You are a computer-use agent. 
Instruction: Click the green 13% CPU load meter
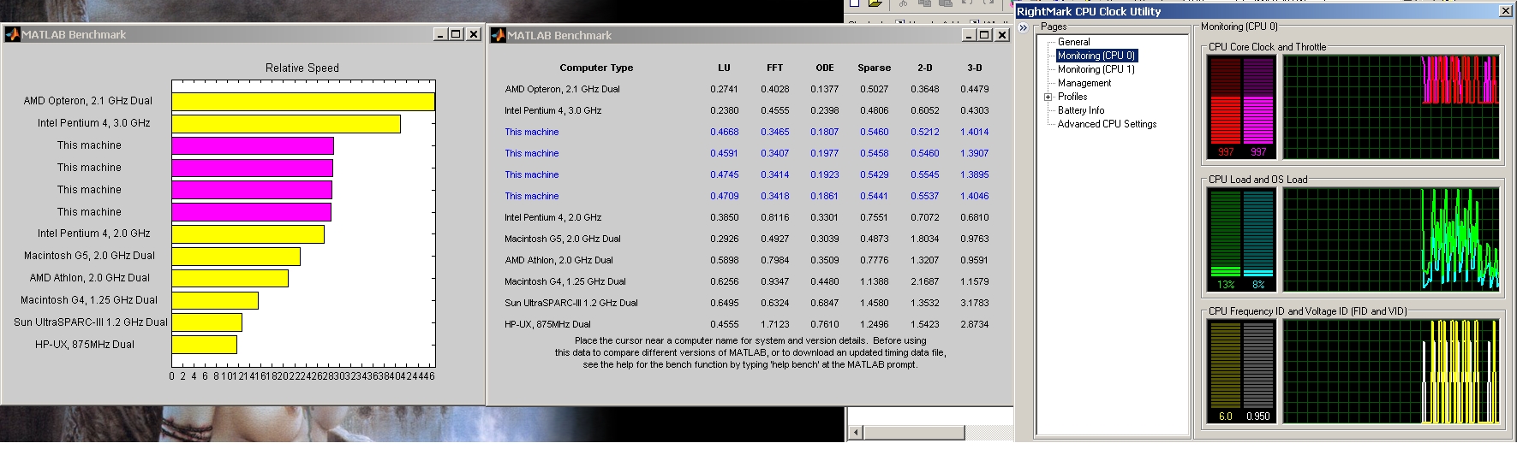[x=1226, y=240]
